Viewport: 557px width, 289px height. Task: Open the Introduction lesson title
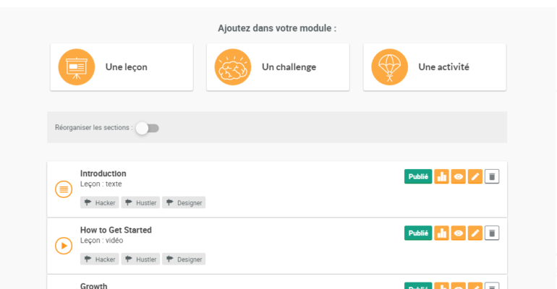(103, 173)
